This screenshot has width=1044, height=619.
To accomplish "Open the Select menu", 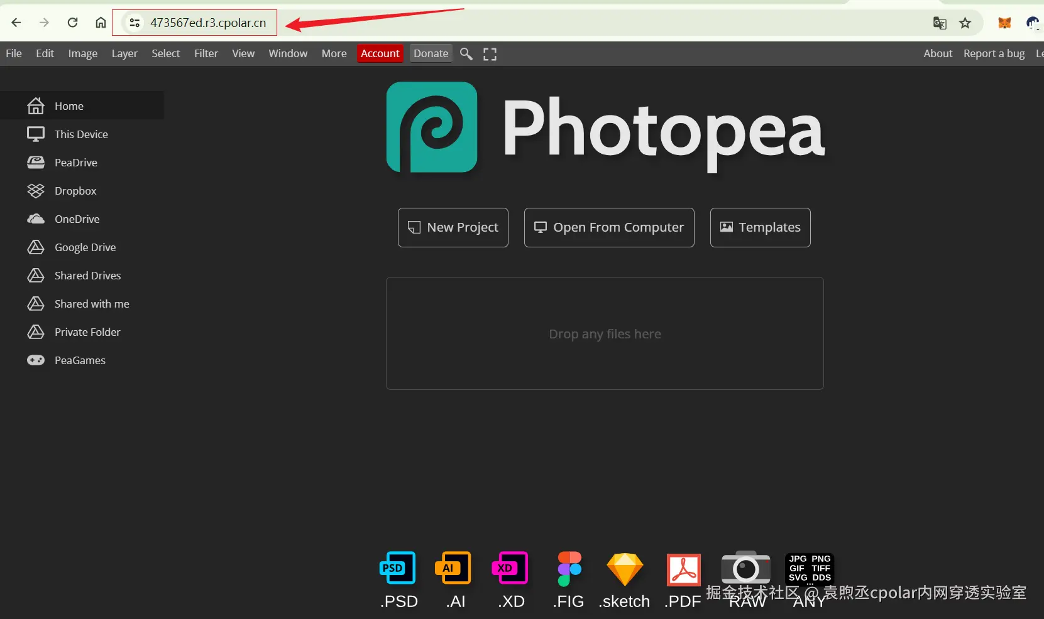I will (x=166, y=53).
